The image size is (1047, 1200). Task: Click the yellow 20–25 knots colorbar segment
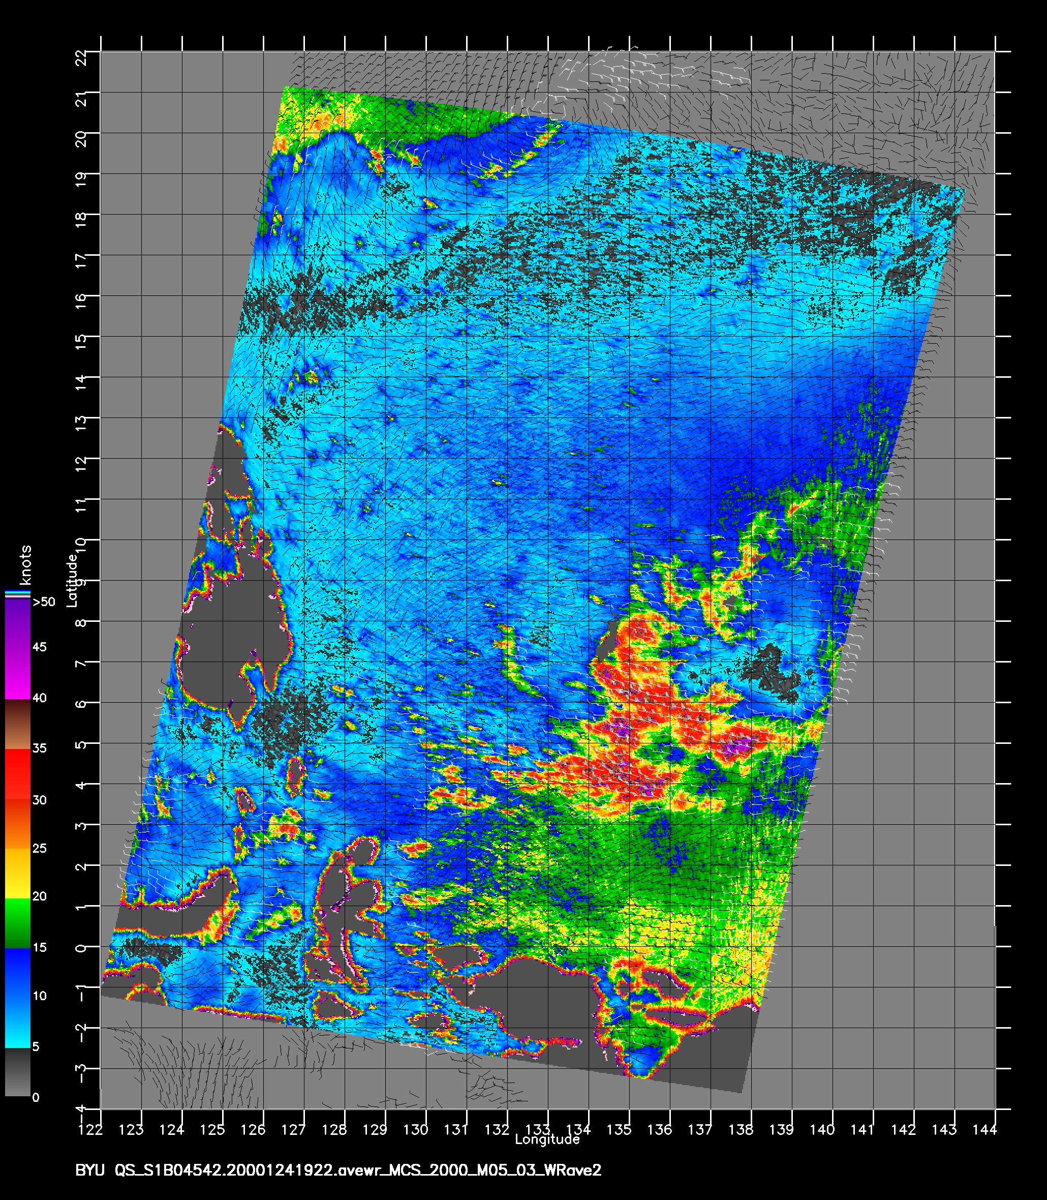(x=17, y=873)
